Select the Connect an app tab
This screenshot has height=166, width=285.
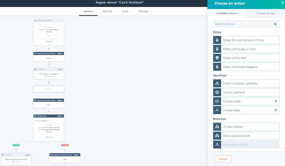pos(265,13)
